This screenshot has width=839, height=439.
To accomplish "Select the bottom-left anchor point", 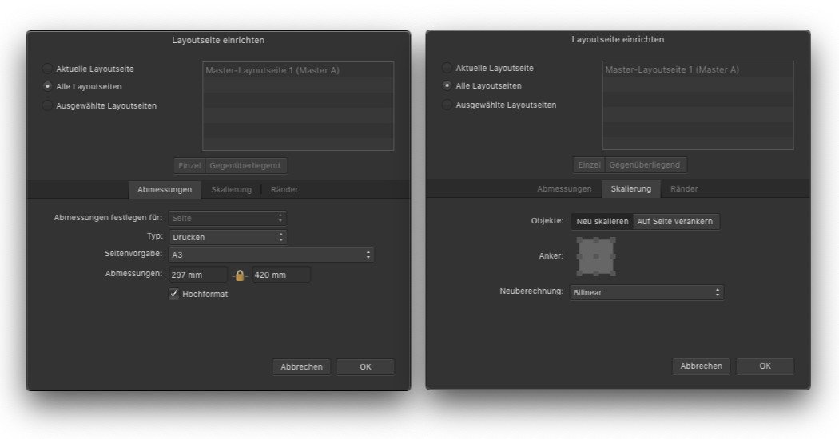I will (x=579, y=273).
